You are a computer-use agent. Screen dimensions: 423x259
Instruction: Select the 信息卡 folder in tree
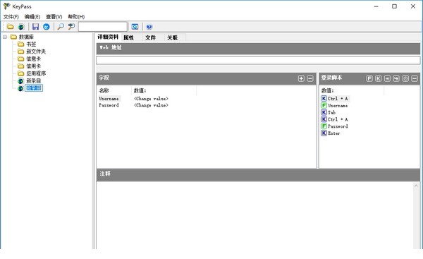click(33, 59)
